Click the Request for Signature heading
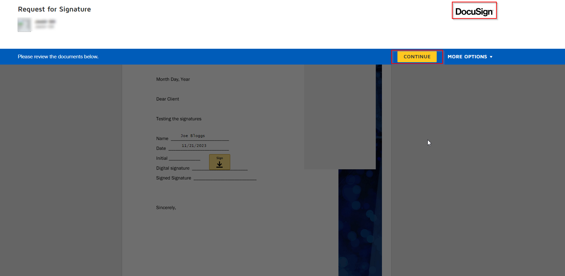Image resolution: width=565 pixels, height=276 pixels. 54,9
